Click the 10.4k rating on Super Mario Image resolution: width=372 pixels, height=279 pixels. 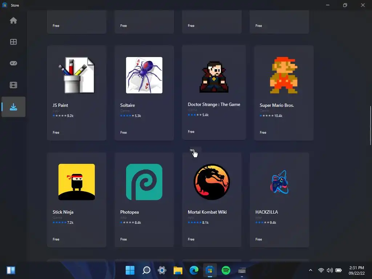[278, 116]
